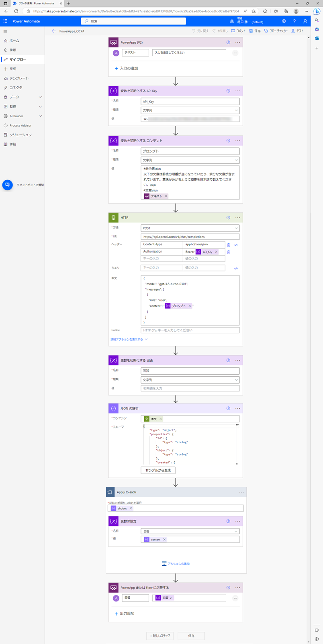Remove the API_Key token from Authorization

pos(216,252)
